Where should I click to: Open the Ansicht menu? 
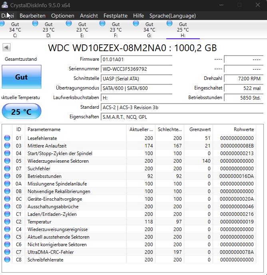[89, 16]
